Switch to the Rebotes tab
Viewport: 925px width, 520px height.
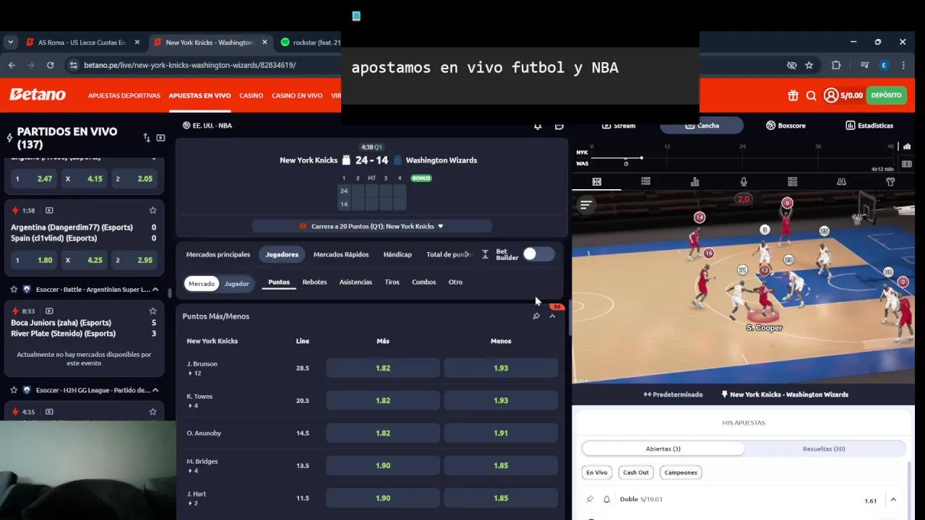[x=314, y=282]
